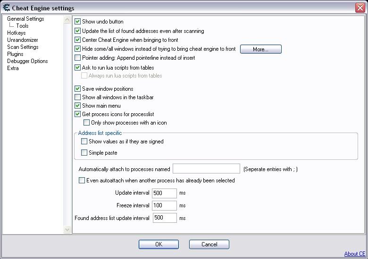Screen dimensions: 368x259
Task: Disable Hide some/all windows checkbox
Action: (x=77, y=48)
